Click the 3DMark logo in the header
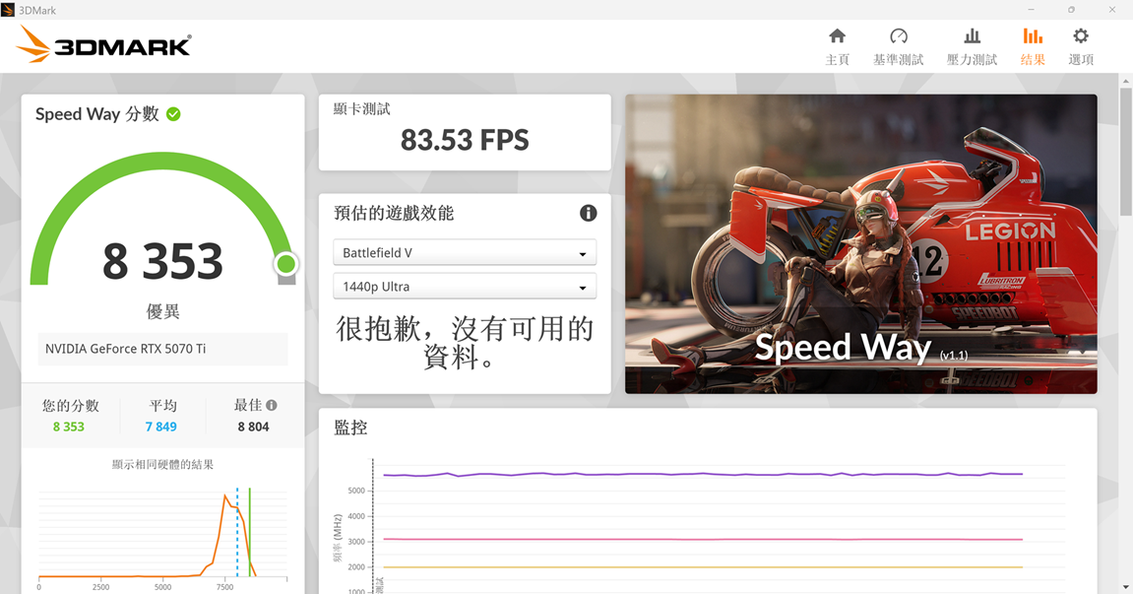This screenshot has width=1133, height=594. 104,45
